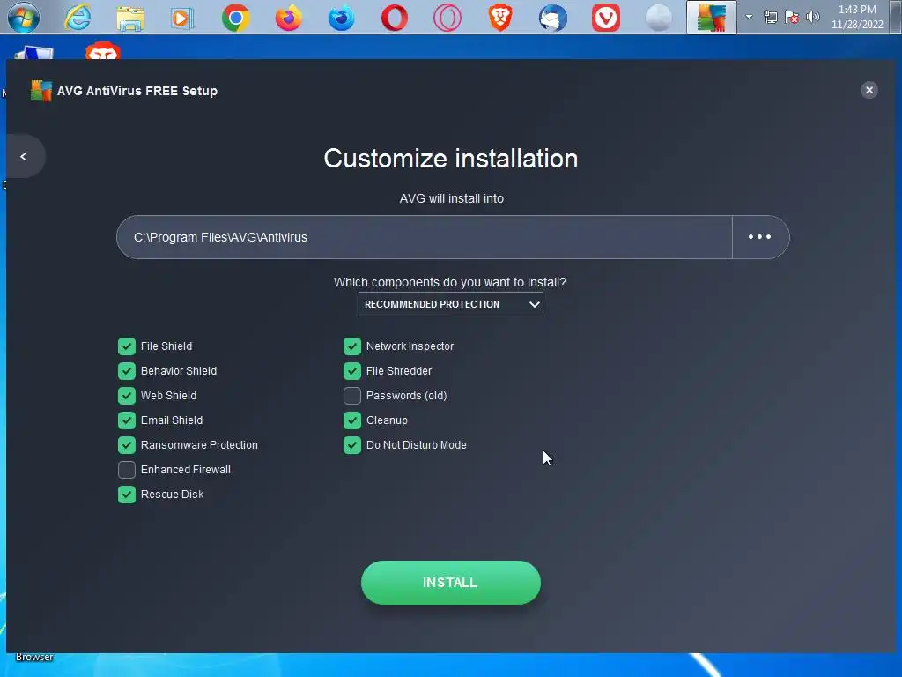Show hidden system tray icons

click(749, 18)
